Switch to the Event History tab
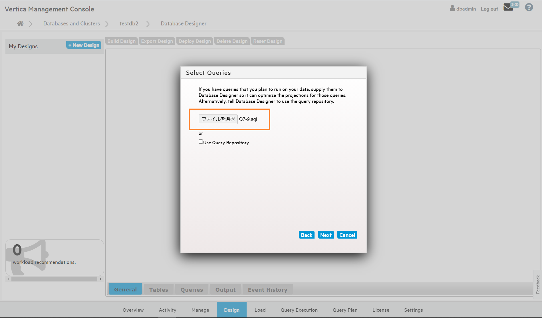Screen dimensions: 542x318 tap(268, 290)
